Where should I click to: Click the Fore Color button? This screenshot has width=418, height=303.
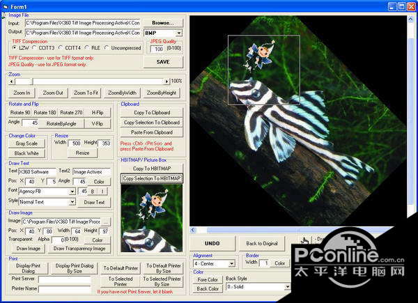pos(207,279)
